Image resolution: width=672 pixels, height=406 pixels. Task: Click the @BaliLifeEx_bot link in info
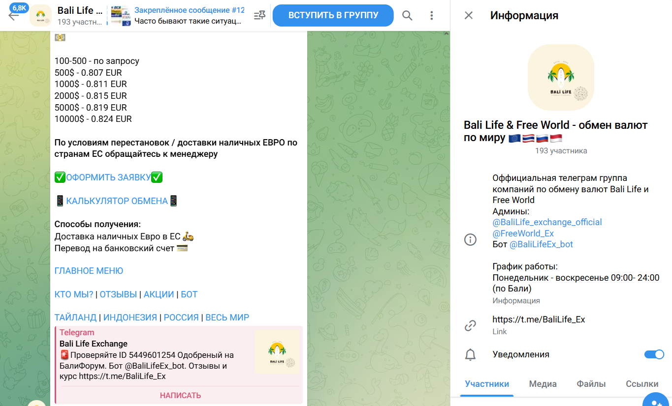541,244
